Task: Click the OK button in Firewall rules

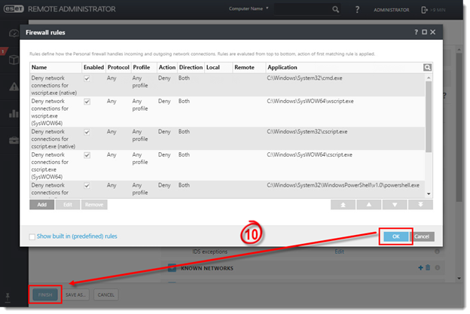Action: coord(395,236)
